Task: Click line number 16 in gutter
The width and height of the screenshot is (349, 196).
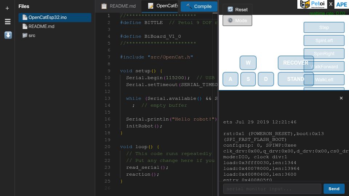Action: pos(107,119)
